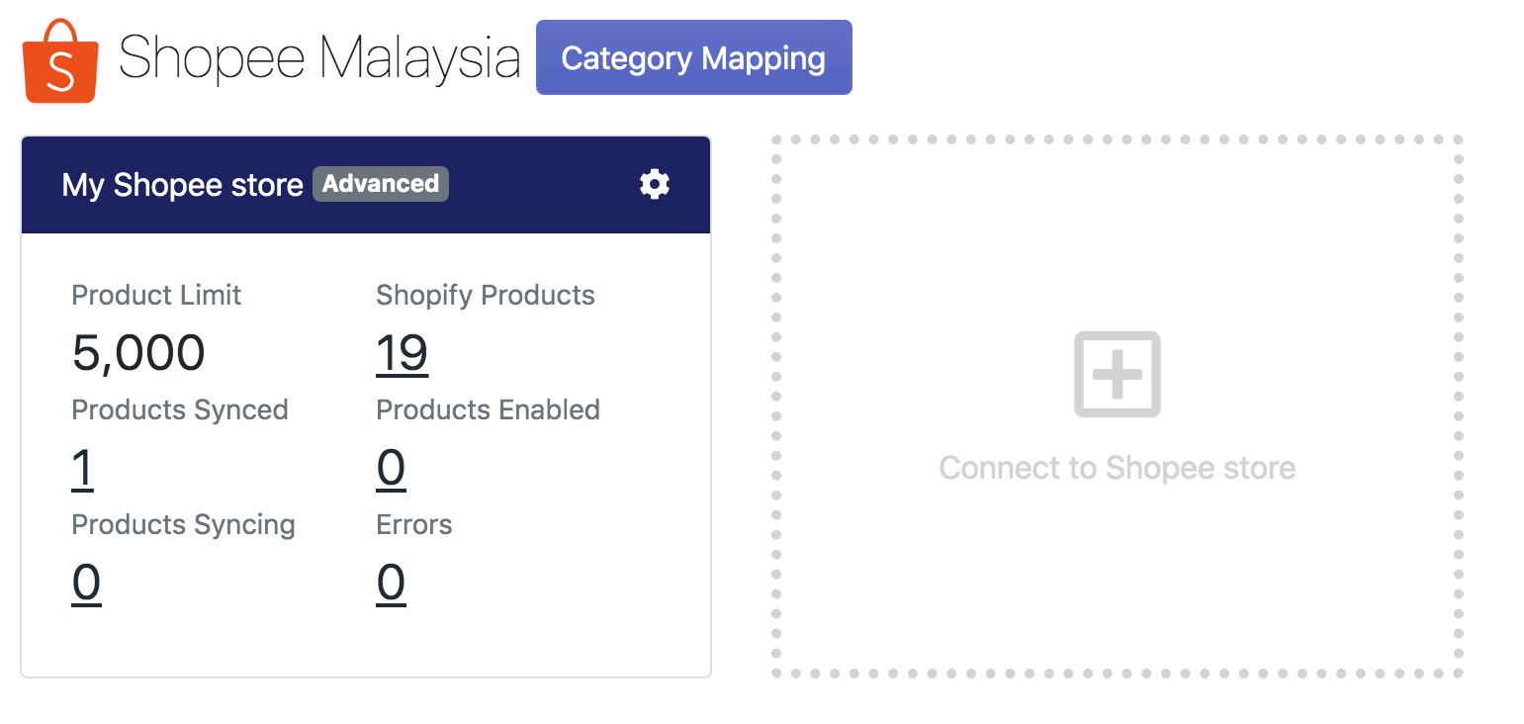The image size is (1524, 724).
Task: Open the Shopify Products count 19
Action: coord(402,353)
